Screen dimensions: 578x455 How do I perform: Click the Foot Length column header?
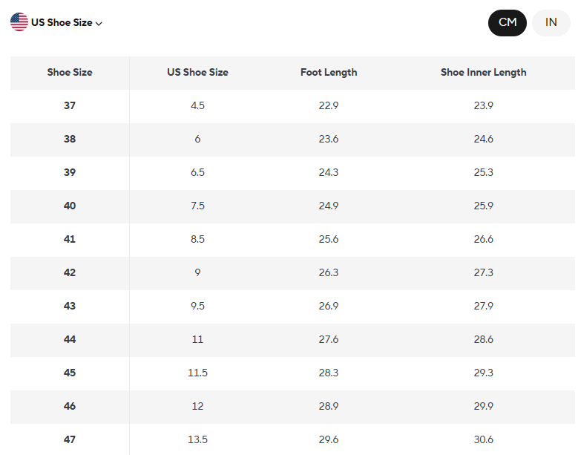[329, 73]
